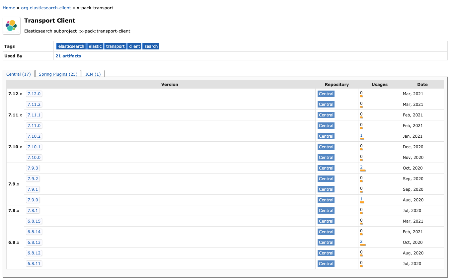Click the Transport Client logo image

[12, 26]
